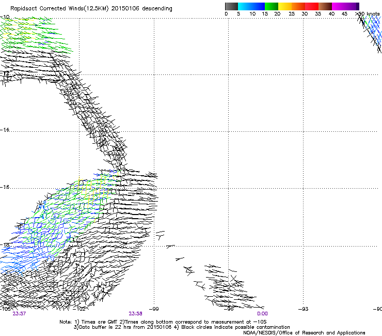Click the 0:00 purple time label

click(x=262, y=314)
